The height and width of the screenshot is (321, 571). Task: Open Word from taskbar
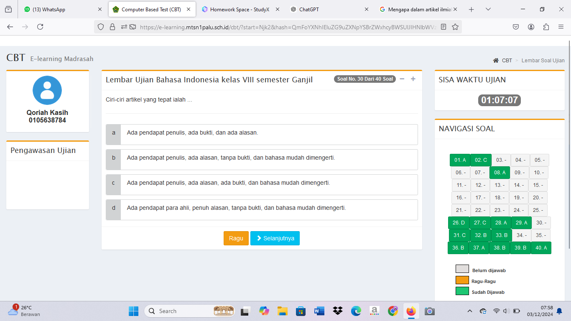319,311
